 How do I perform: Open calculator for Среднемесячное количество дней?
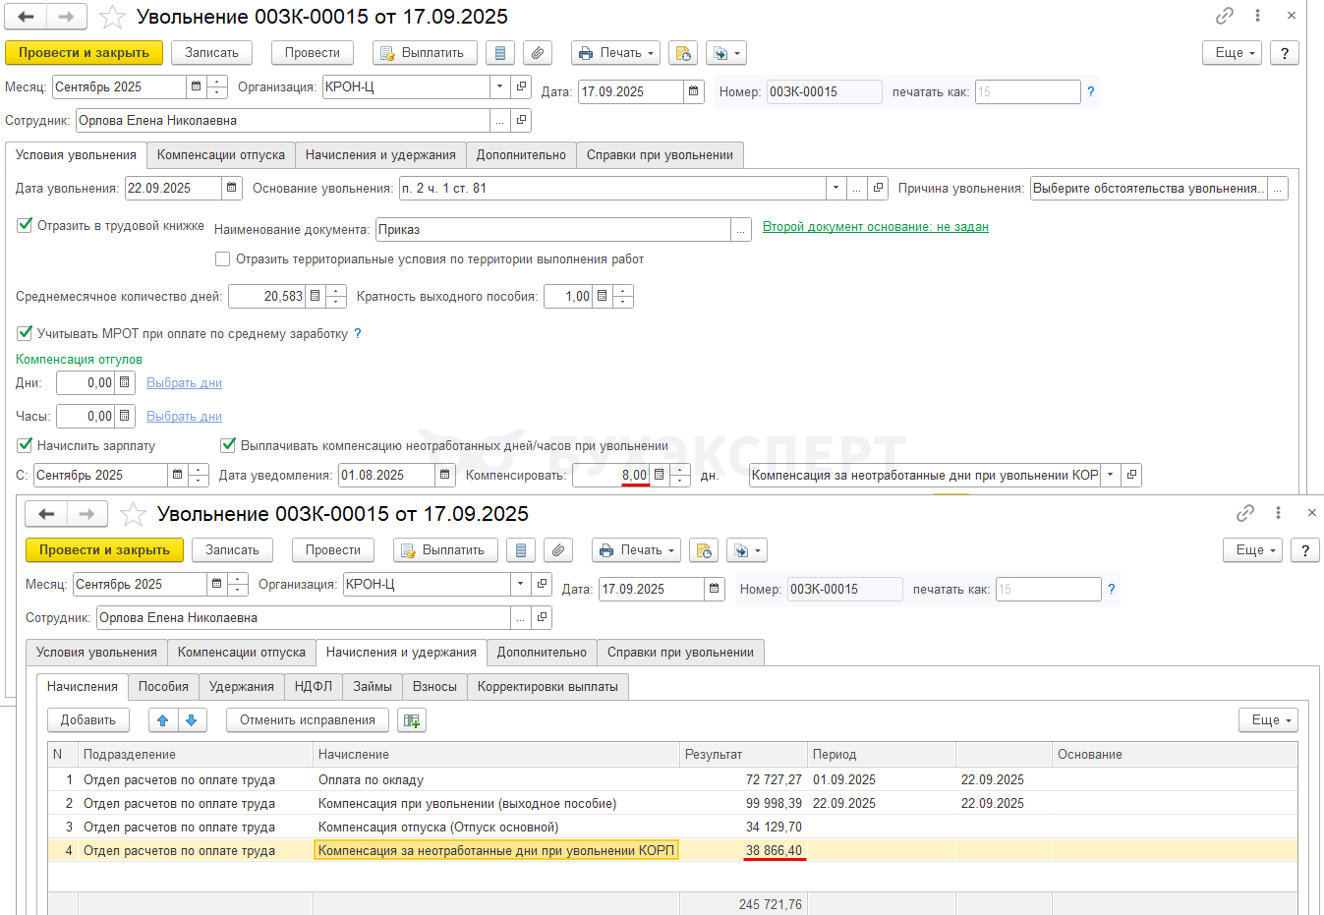pos(316,296)
